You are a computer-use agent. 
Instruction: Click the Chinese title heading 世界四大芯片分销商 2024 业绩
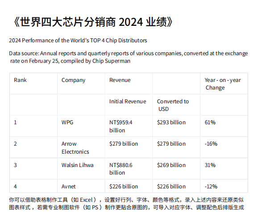pos(93,22)
